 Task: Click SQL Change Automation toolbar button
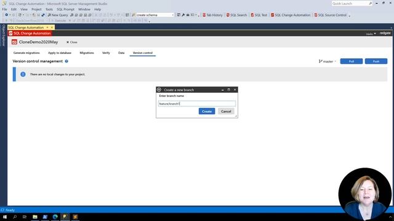coord(291,15)
